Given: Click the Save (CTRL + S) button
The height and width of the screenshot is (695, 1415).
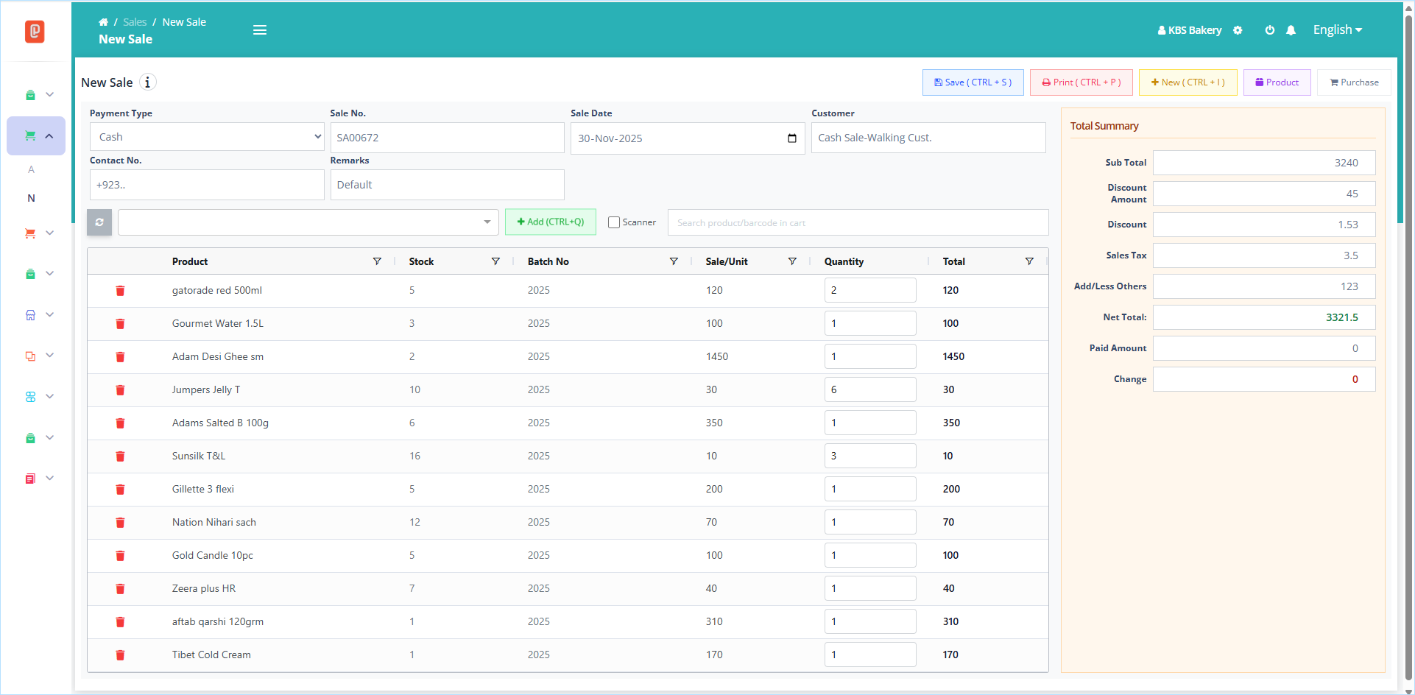Looking at the screenshot, I should 973,82.
